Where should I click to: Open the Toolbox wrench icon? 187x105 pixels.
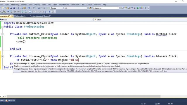point(135,8)
